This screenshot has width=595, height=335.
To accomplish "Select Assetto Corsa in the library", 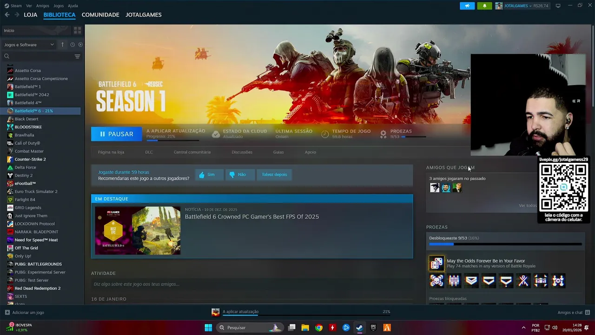I will [27, 71].
